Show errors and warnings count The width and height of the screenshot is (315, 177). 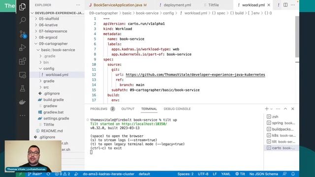coord(63,174)
